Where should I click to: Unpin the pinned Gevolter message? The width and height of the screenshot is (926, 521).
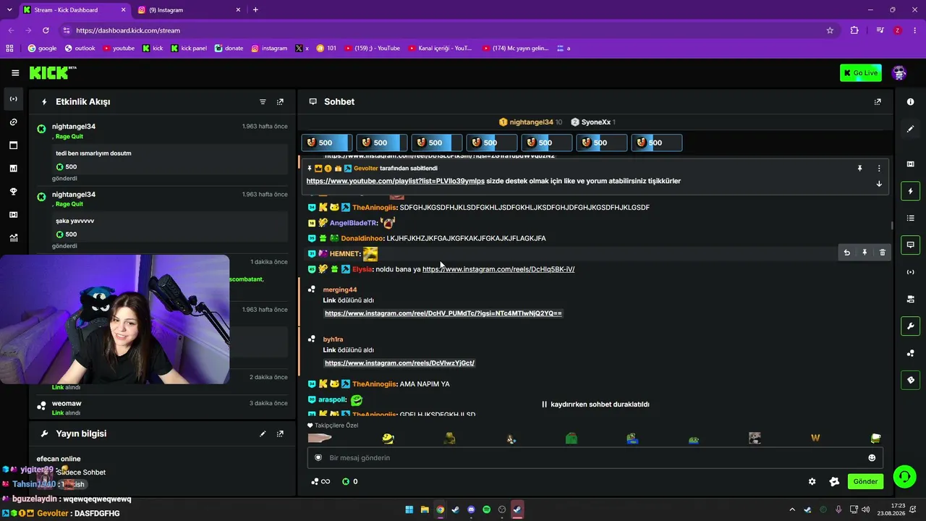pyautogui.click(x=859, y=169)
